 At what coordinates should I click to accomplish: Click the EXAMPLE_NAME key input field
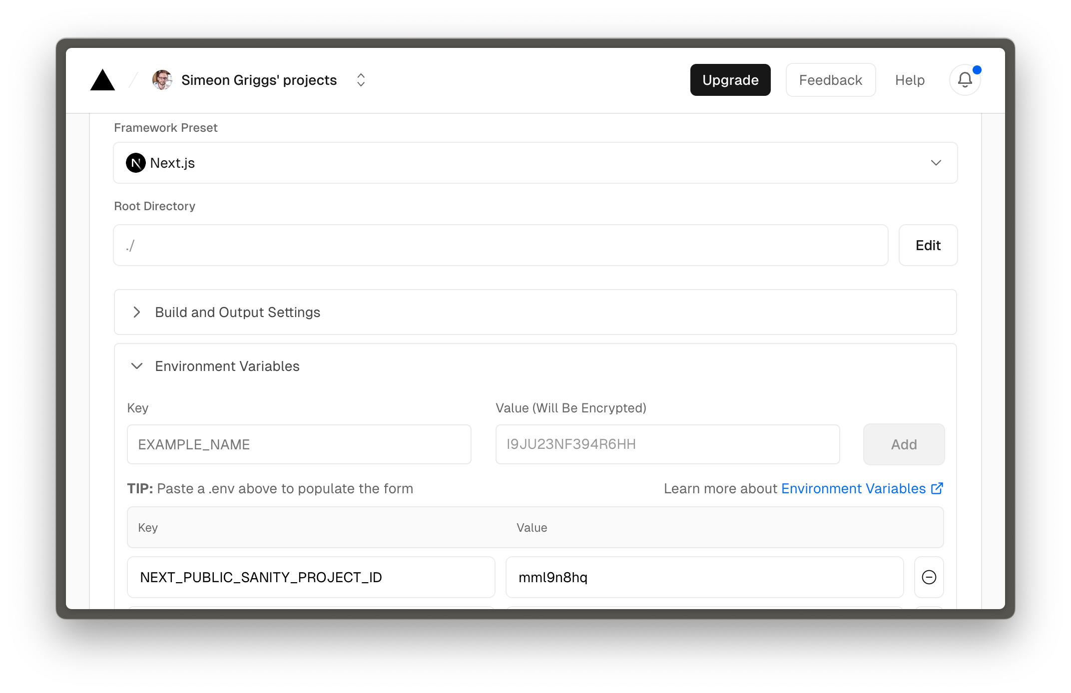click(299, 445)
